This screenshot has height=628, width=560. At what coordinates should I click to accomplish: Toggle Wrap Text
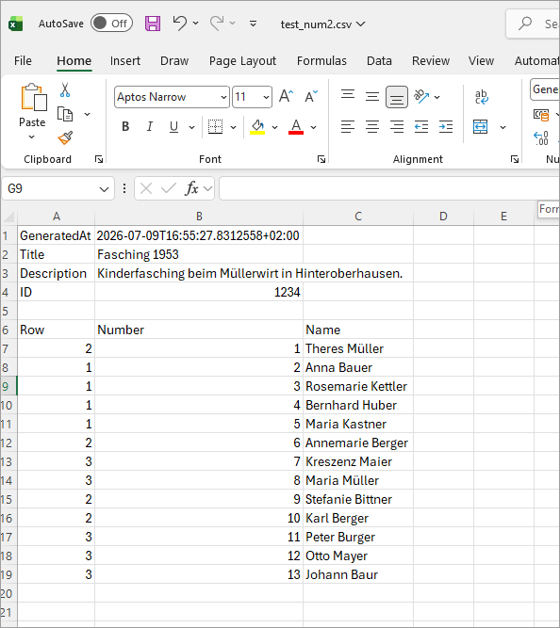481,97
